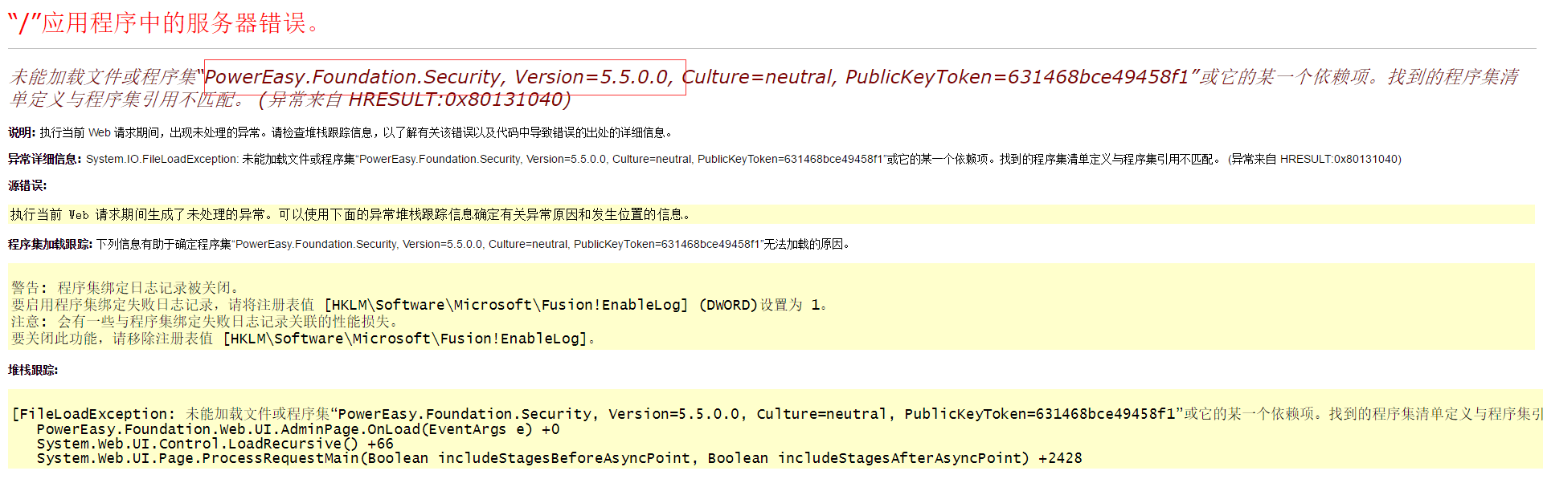The height and width of the screenshot is (483, 1543).
Task: Click the System.IO.FileLoadException text
Action: pos(162,159)
